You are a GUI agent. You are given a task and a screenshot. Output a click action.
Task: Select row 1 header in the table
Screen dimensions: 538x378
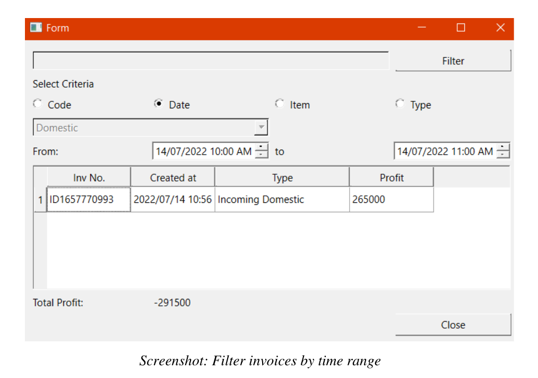pos(40,200)
